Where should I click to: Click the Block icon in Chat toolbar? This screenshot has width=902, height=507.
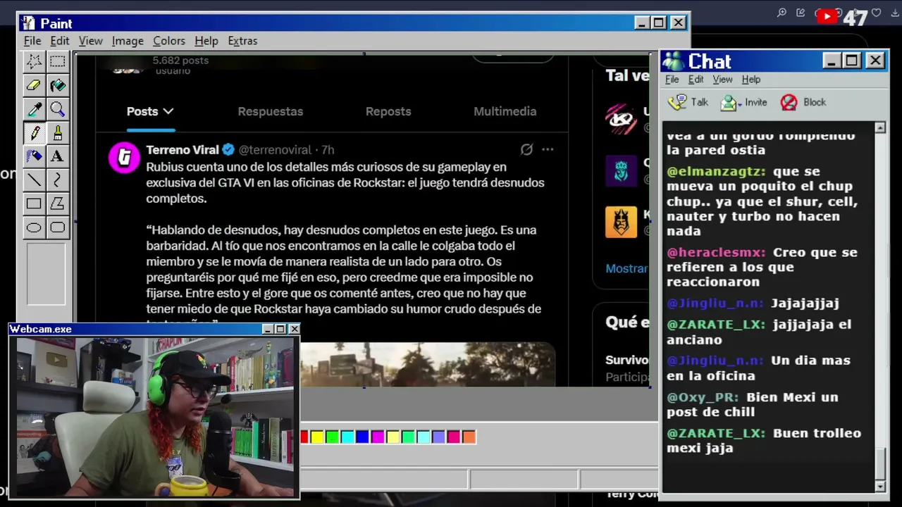pyautogui.click(x=789, y=103)
